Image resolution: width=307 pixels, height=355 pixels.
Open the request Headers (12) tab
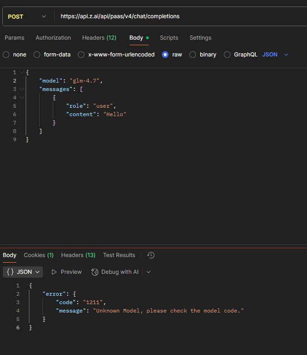(99, 38)
